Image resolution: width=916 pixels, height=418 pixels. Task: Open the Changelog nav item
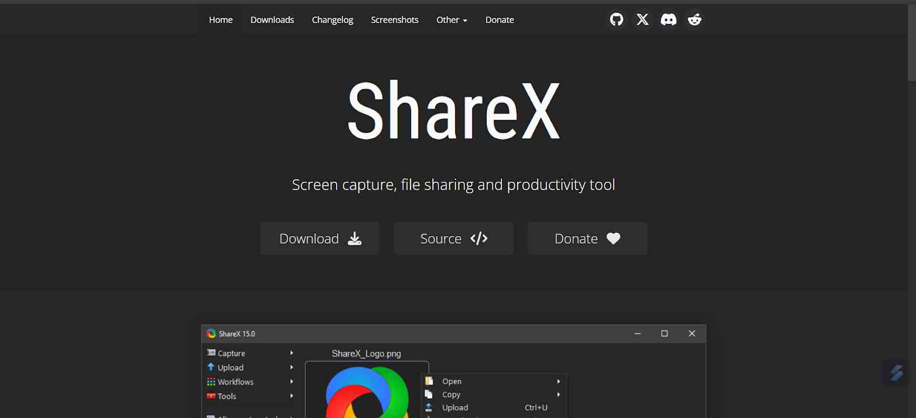coord(332,19)
